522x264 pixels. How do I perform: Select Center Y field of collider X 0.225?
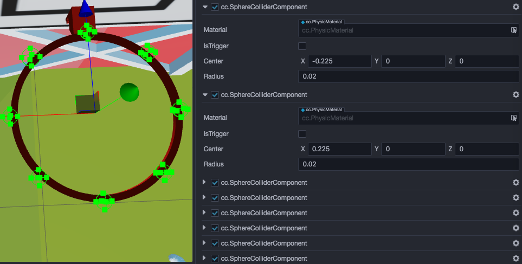(413, 149)
